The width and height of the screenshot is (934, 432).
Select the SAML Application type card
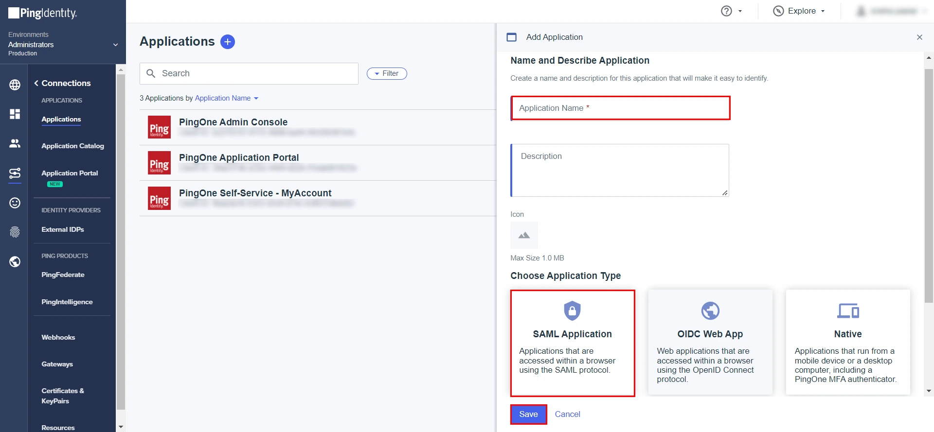click(x=573, y=343)
